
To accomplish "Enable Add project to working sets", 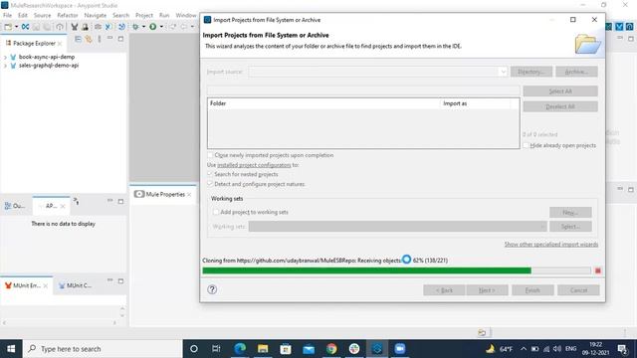I will pos(216,212).
